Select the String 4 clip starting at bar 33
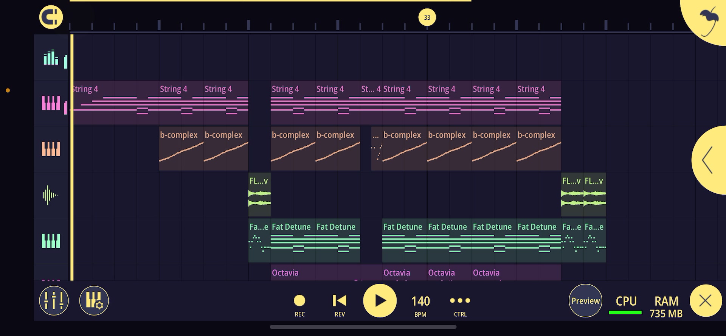 [450, 103]
